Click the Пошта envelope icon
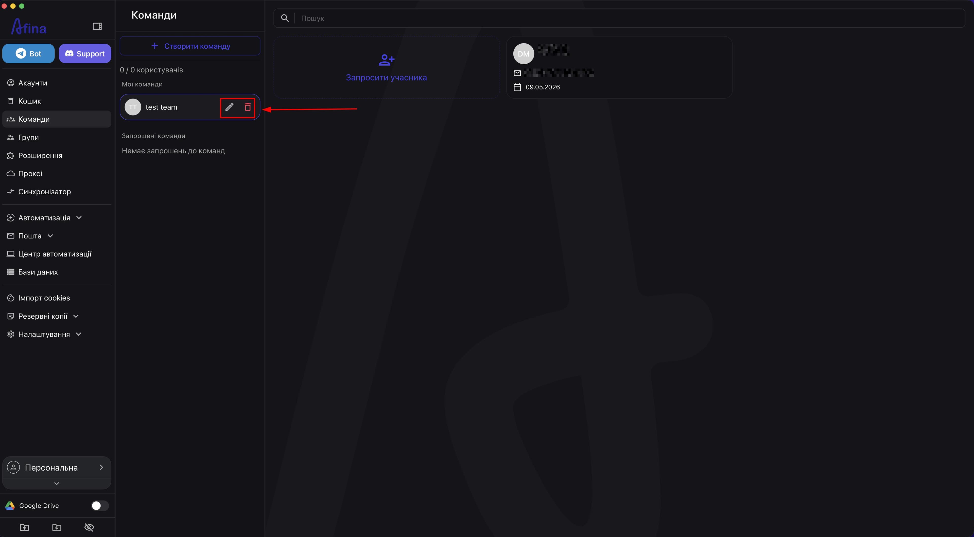Screen dimensions: 974x537 (x=11, y=236)
